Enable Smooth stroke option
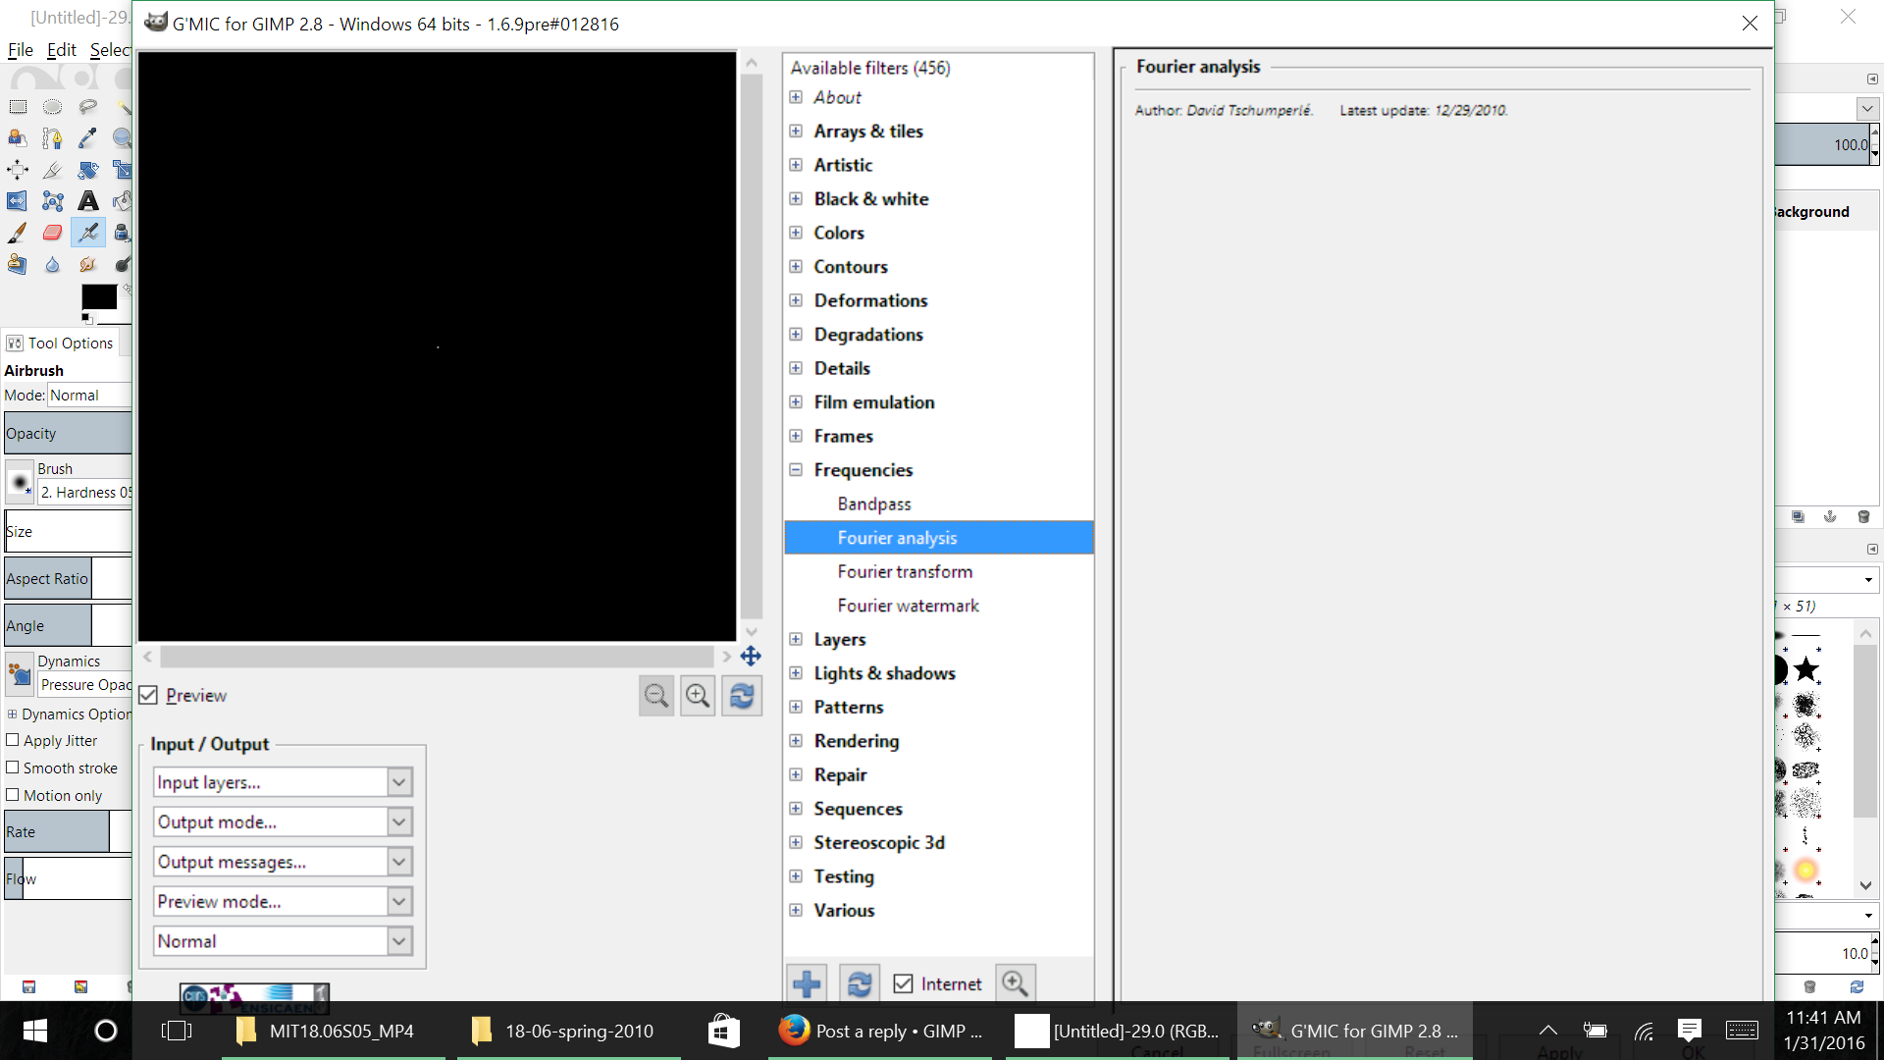Viewport: 1884px width, 1060px height. pos(13,768)
